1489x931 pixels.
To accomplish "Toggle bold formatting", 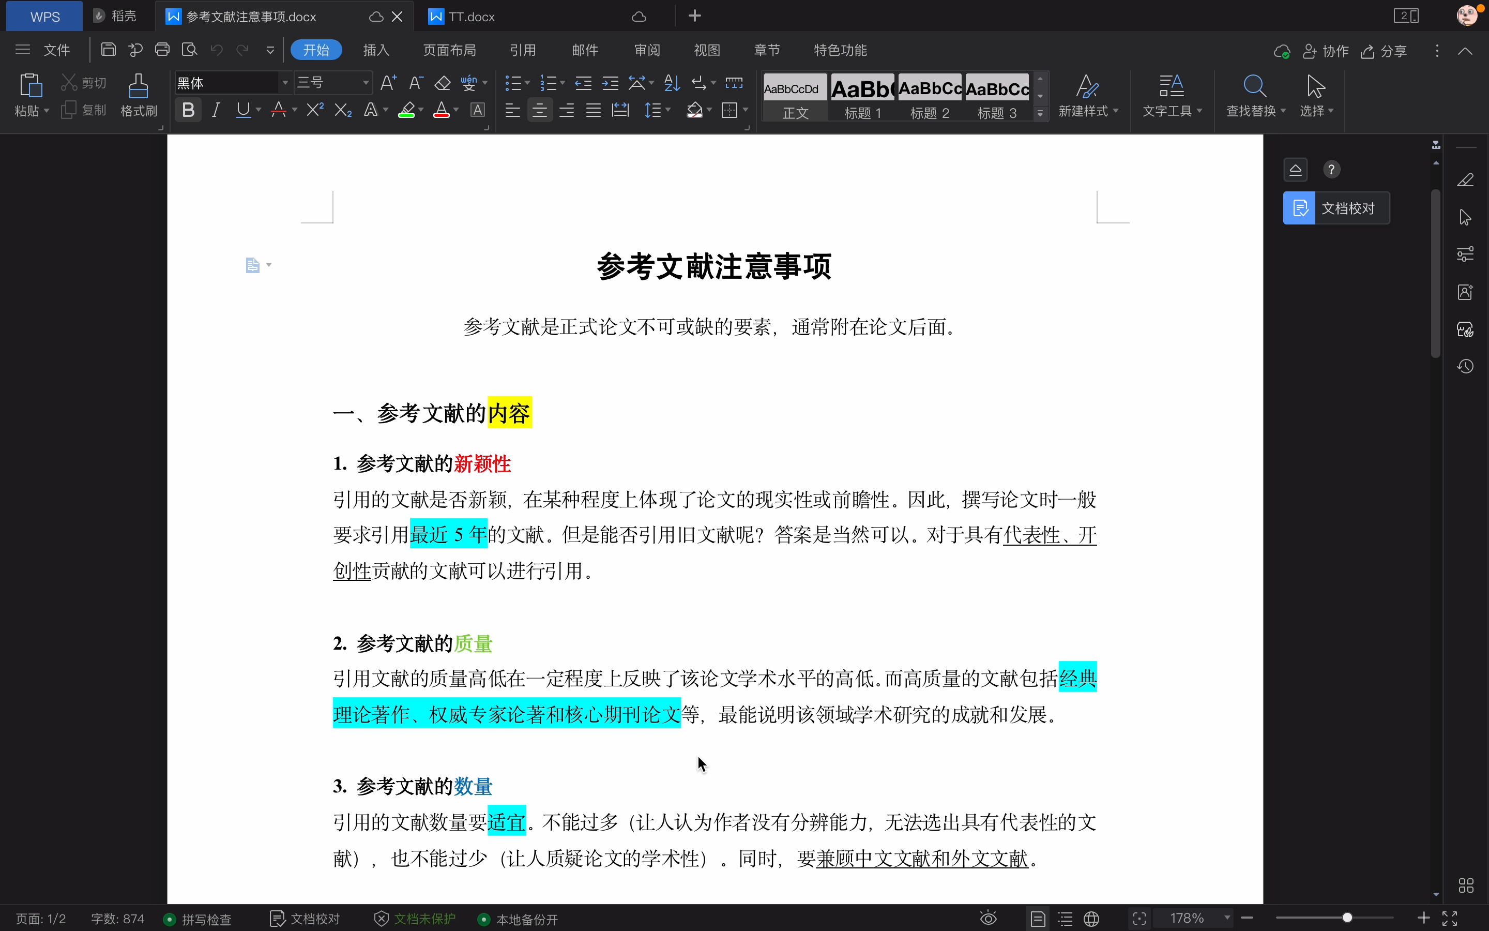I will (188, 110).
